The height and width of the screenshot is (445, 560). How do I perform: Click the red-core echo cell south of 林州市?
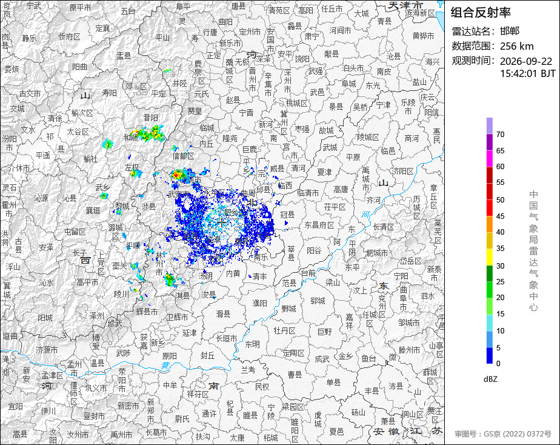coord(170,279)
